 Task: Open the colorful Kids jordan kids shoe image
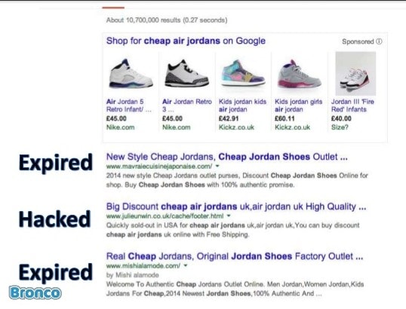[x=243, y=73]
